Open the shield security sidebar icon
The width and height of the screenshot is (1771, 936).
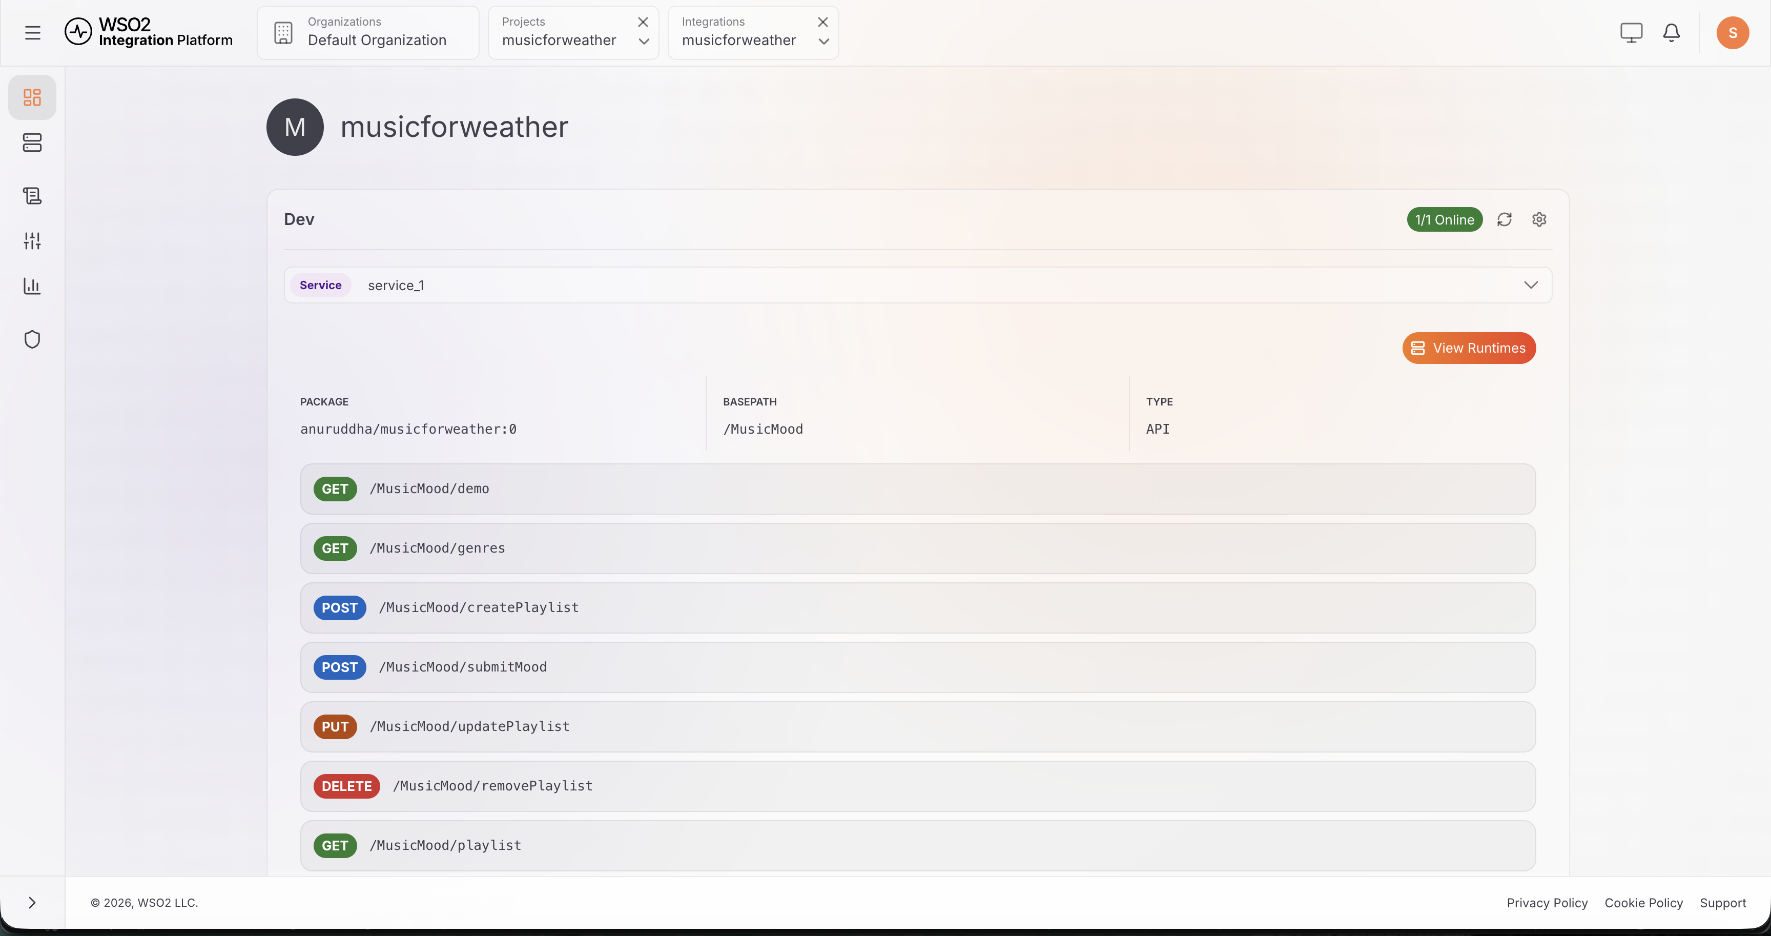[x=32, y=339]
